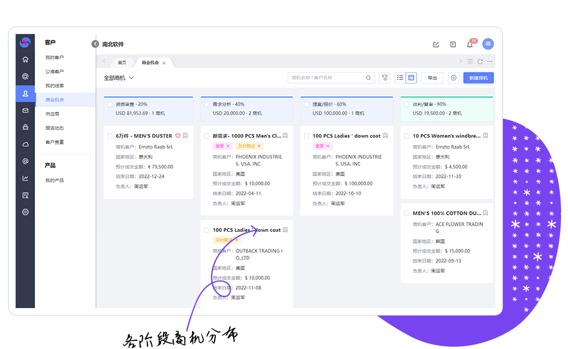Click the heart icon on MEN'S DUSTER card
This screenshot has height=349, width=568.
(178, 136)
